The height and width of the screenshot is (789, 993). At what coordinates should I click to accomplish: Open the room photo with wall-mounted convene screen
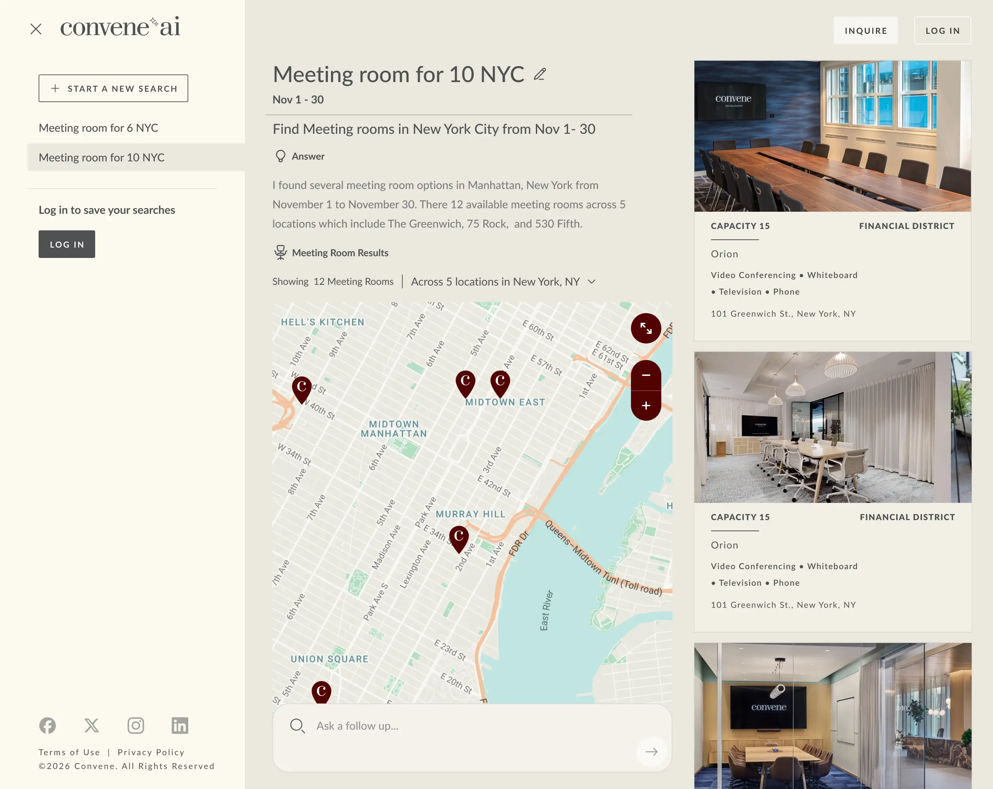tap(833, 716)
